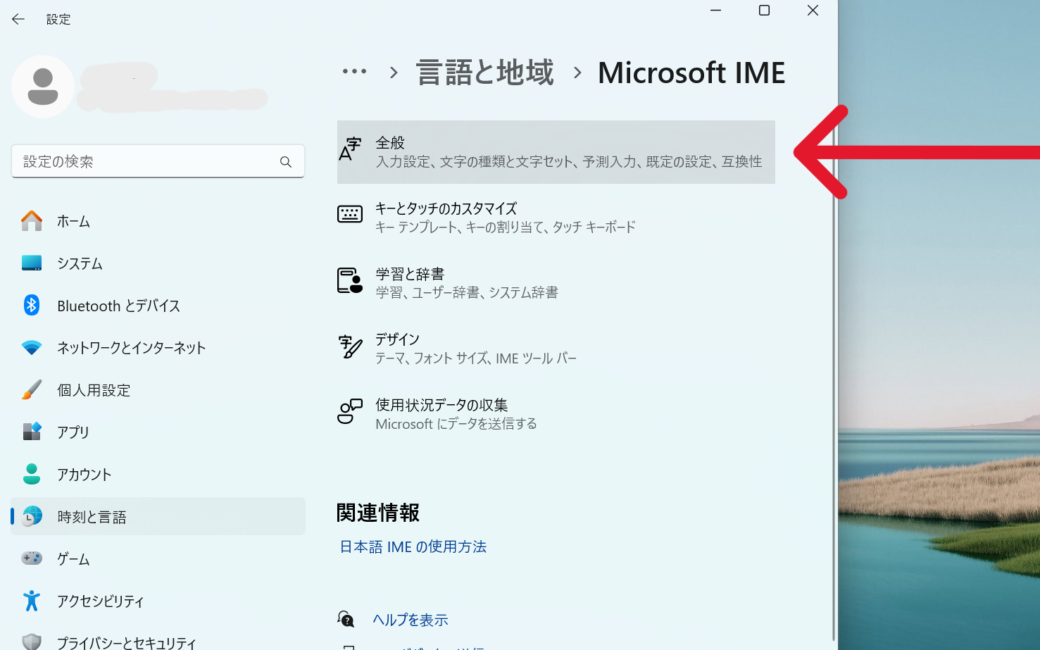
Task: Click the privacy shield icon
Action: coord(32,642)
